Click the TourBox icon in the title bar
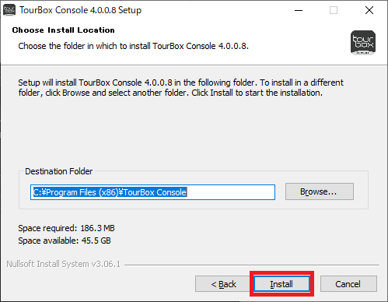 click(x=9, y=10)
